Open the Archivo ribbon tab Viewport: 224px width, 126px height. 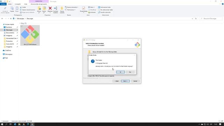tap(3, 4)
